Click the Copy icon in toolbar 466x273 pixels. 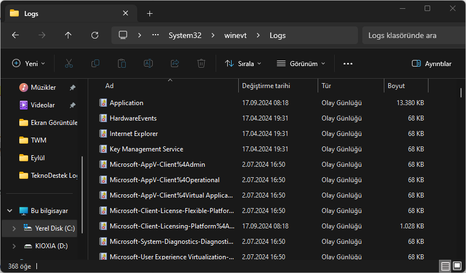point(95,63)
